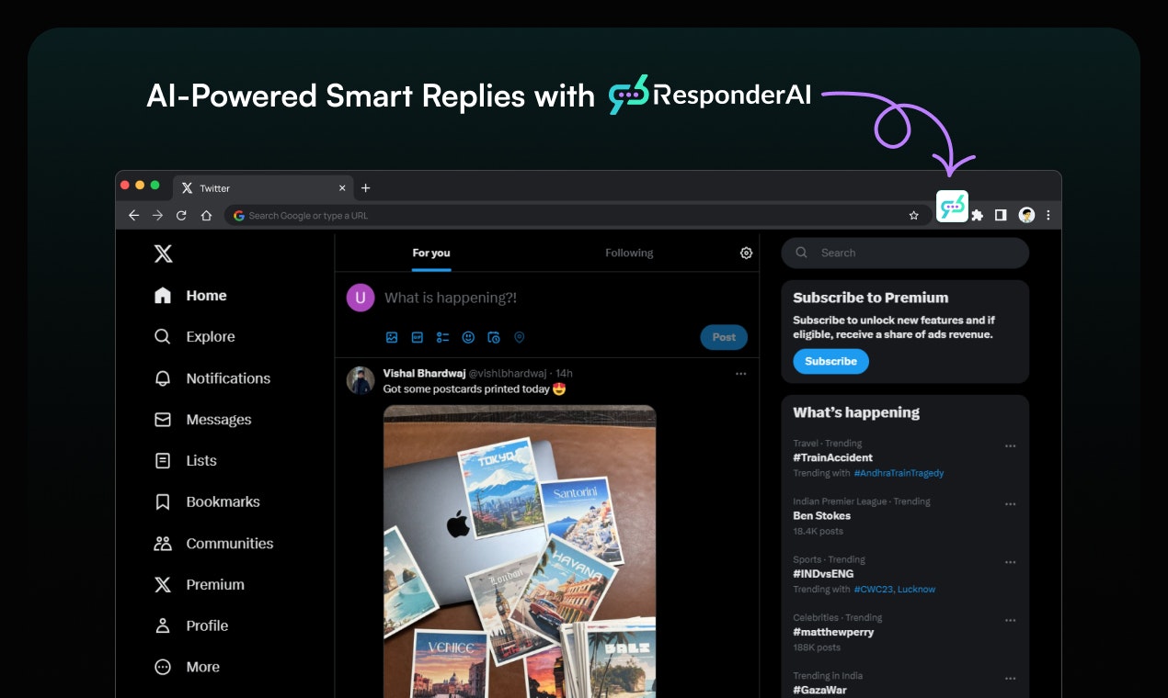Toggle the browser side panel icon
1168x698 pixels.
pos(1001,215)
